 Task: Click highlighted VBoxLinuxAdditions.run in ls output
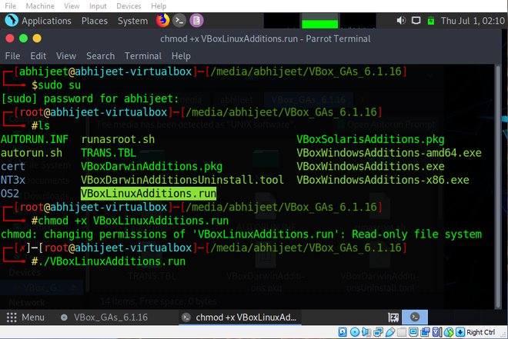tap(149, 194)
